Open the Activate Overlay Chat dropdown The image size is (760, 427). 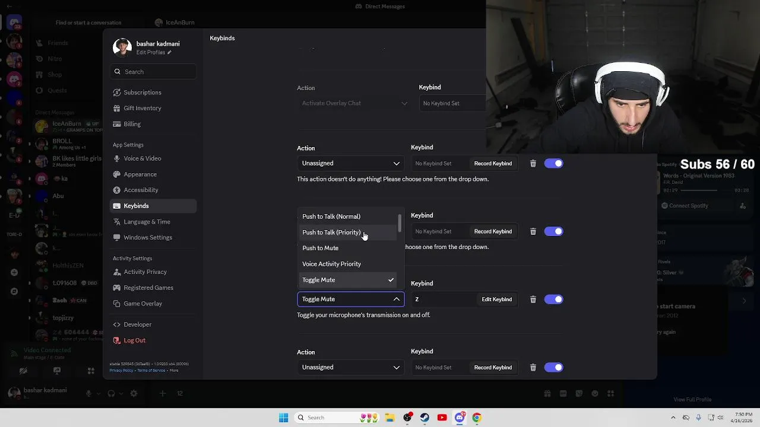click(x=354, y=103)
